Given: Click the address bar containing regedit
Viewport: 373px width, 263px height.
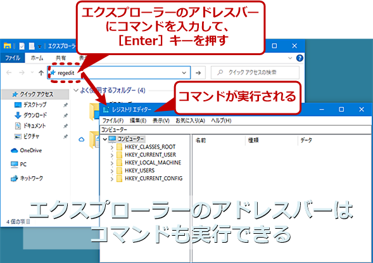Looking at the screenshot, I should (118, 73).
